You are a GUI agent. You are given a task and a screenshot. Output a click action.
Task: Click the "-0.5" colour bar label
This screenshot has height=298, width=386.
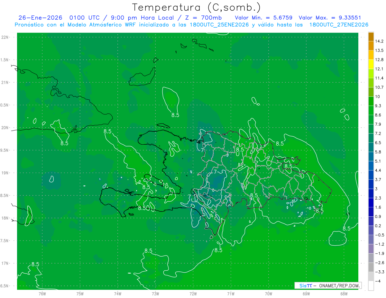380,235
